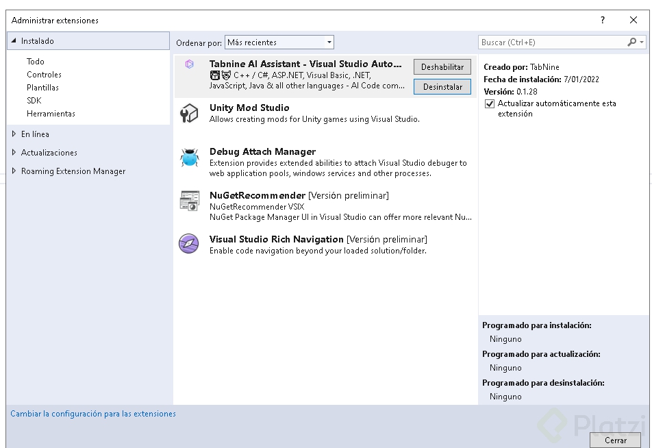652x448 pixels.
Task: Expand the Actualizaciones node arrow
Action: [x=14, y=152]
